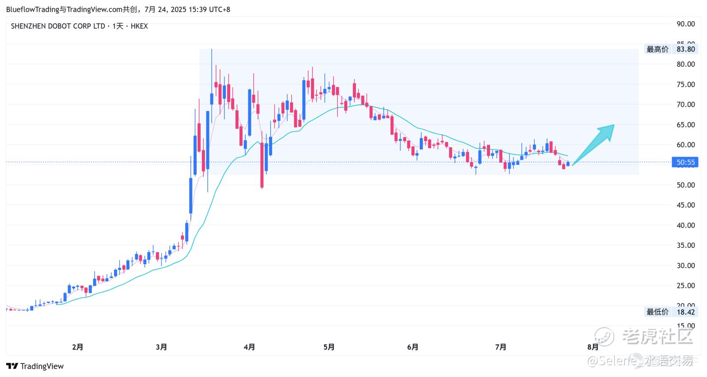Click the 30.00 price axis label

[686, 265]
